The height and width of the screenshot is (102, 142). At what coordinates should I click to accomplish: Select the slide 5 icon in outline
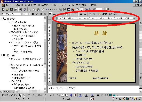point(5,55)
